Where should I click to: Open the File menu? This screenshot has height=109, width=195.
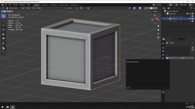5,5
